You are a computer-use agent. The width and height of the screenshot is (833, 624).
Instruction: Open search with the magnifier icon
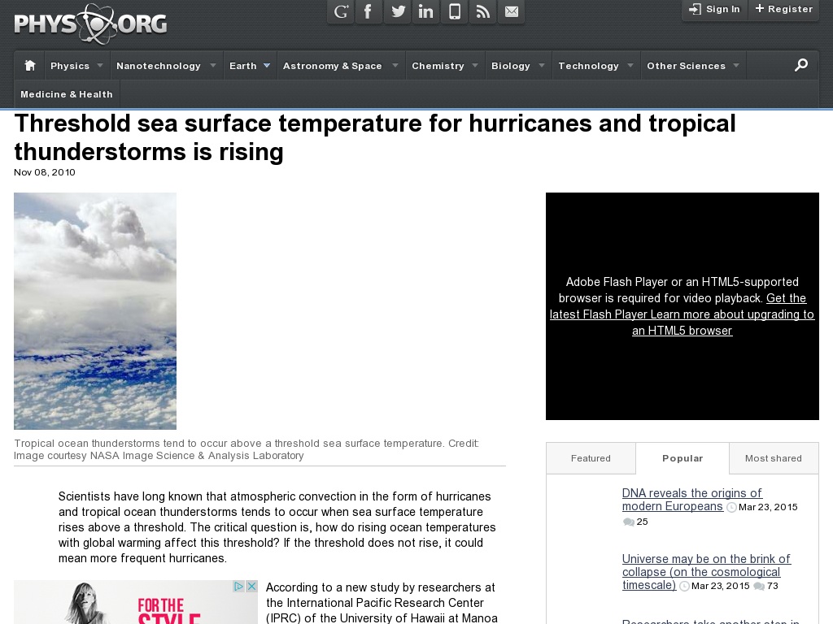(801, 65)
